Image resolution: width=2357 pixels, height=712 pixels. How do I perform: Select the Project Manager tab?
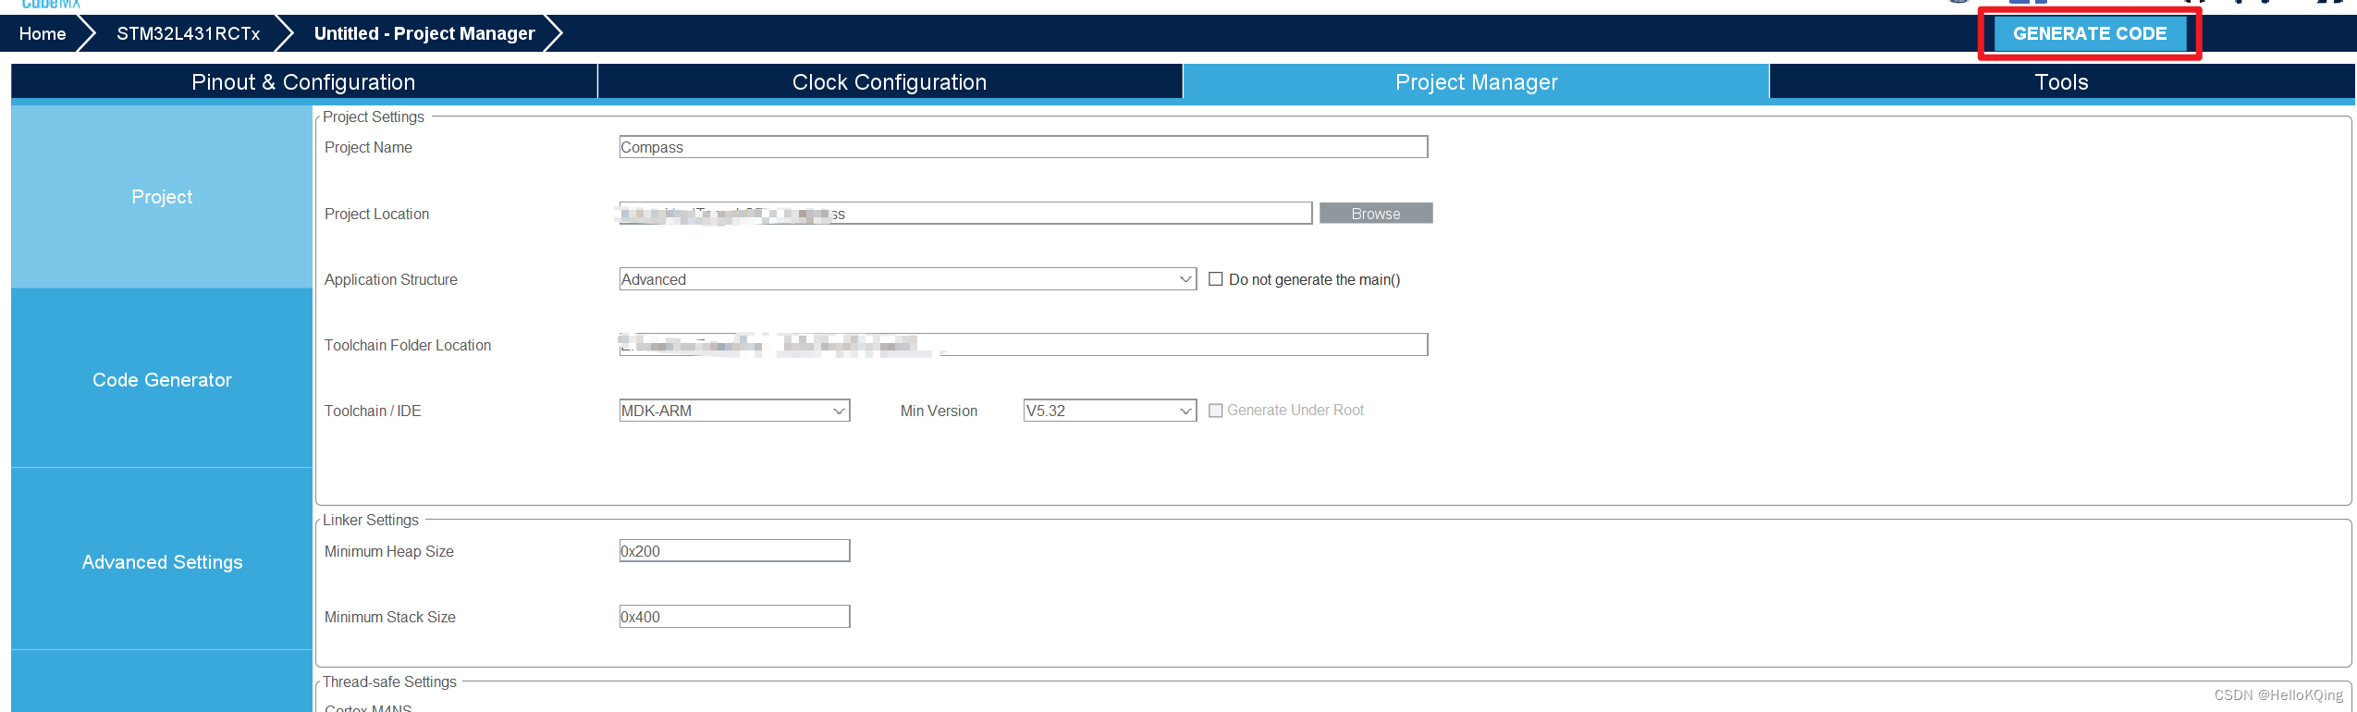pyautogui.click(x=1476, y=81)
